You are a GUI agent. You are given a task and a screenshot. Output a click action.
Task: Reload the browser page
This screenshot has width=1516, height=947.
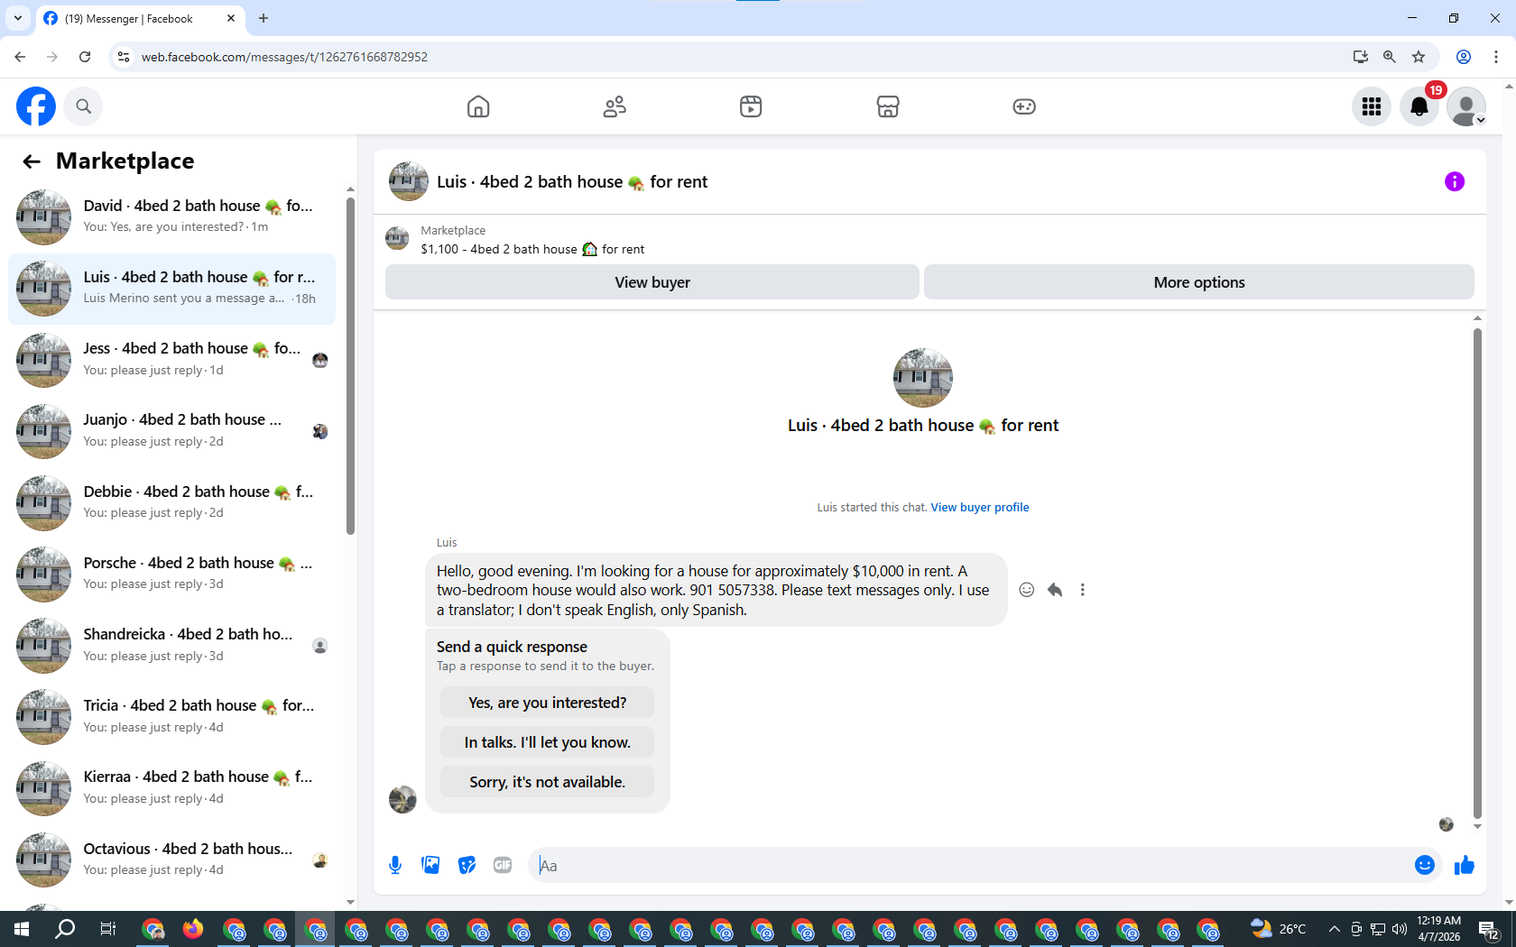point(85,57)
